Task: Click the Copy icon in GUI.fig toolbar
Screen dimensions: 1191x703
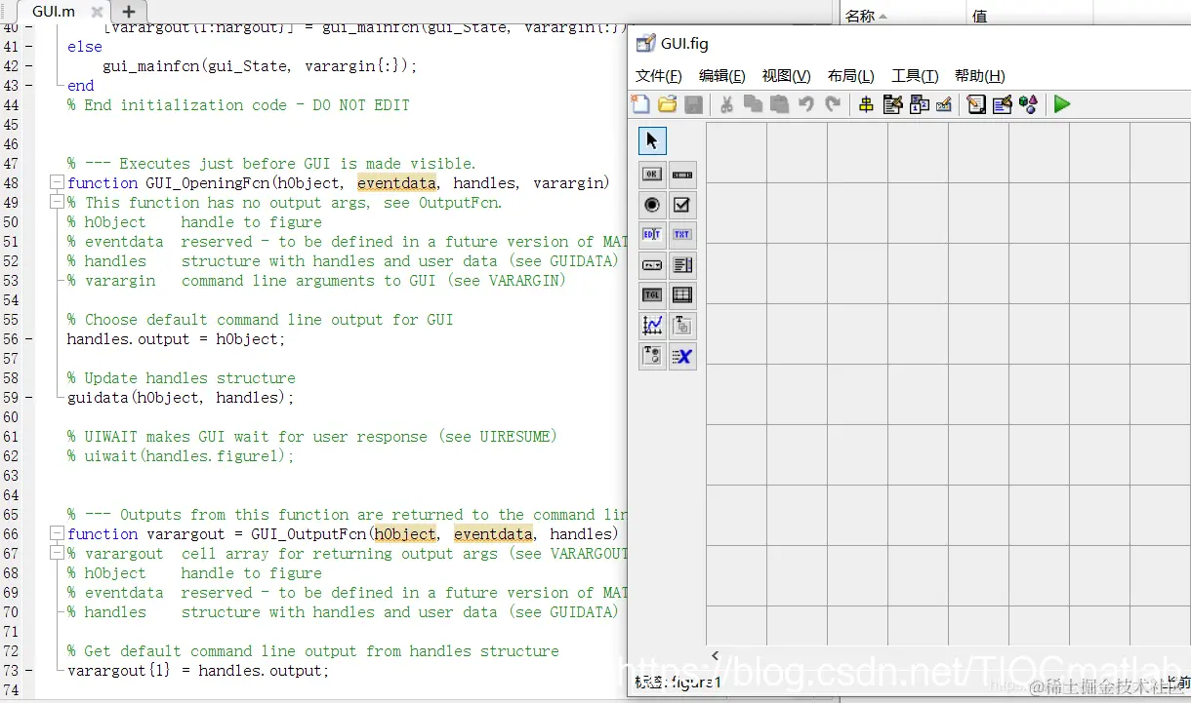Action: tap(753, 104)
